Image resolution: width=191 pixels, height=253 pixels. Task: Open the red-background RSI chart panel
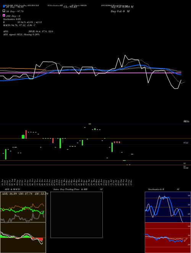click(168, 238)
